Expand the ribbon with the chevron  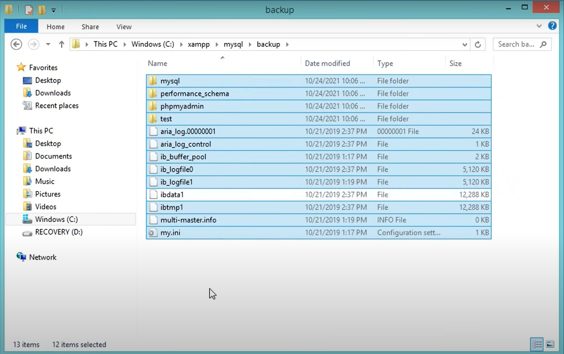pos(539,26)
